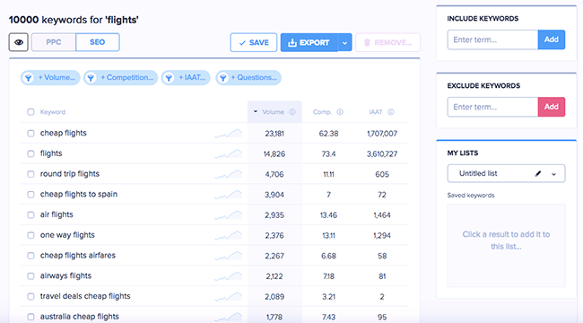Switch to the PPC tab
This screenshot has width=583, height=323.
(x=54, y=42)
